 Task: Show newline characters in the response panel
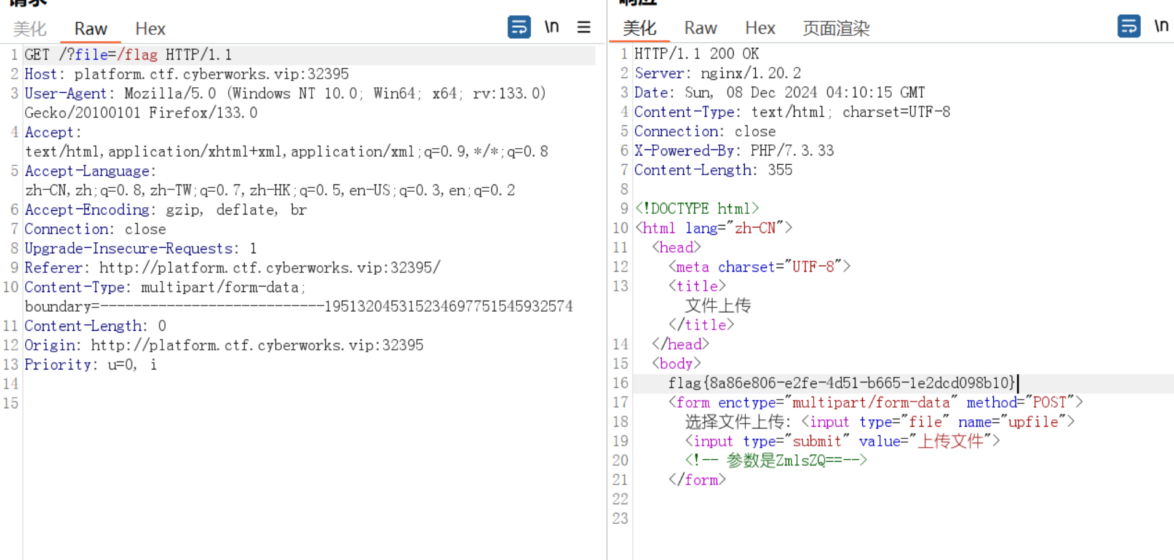(1162, 26)
